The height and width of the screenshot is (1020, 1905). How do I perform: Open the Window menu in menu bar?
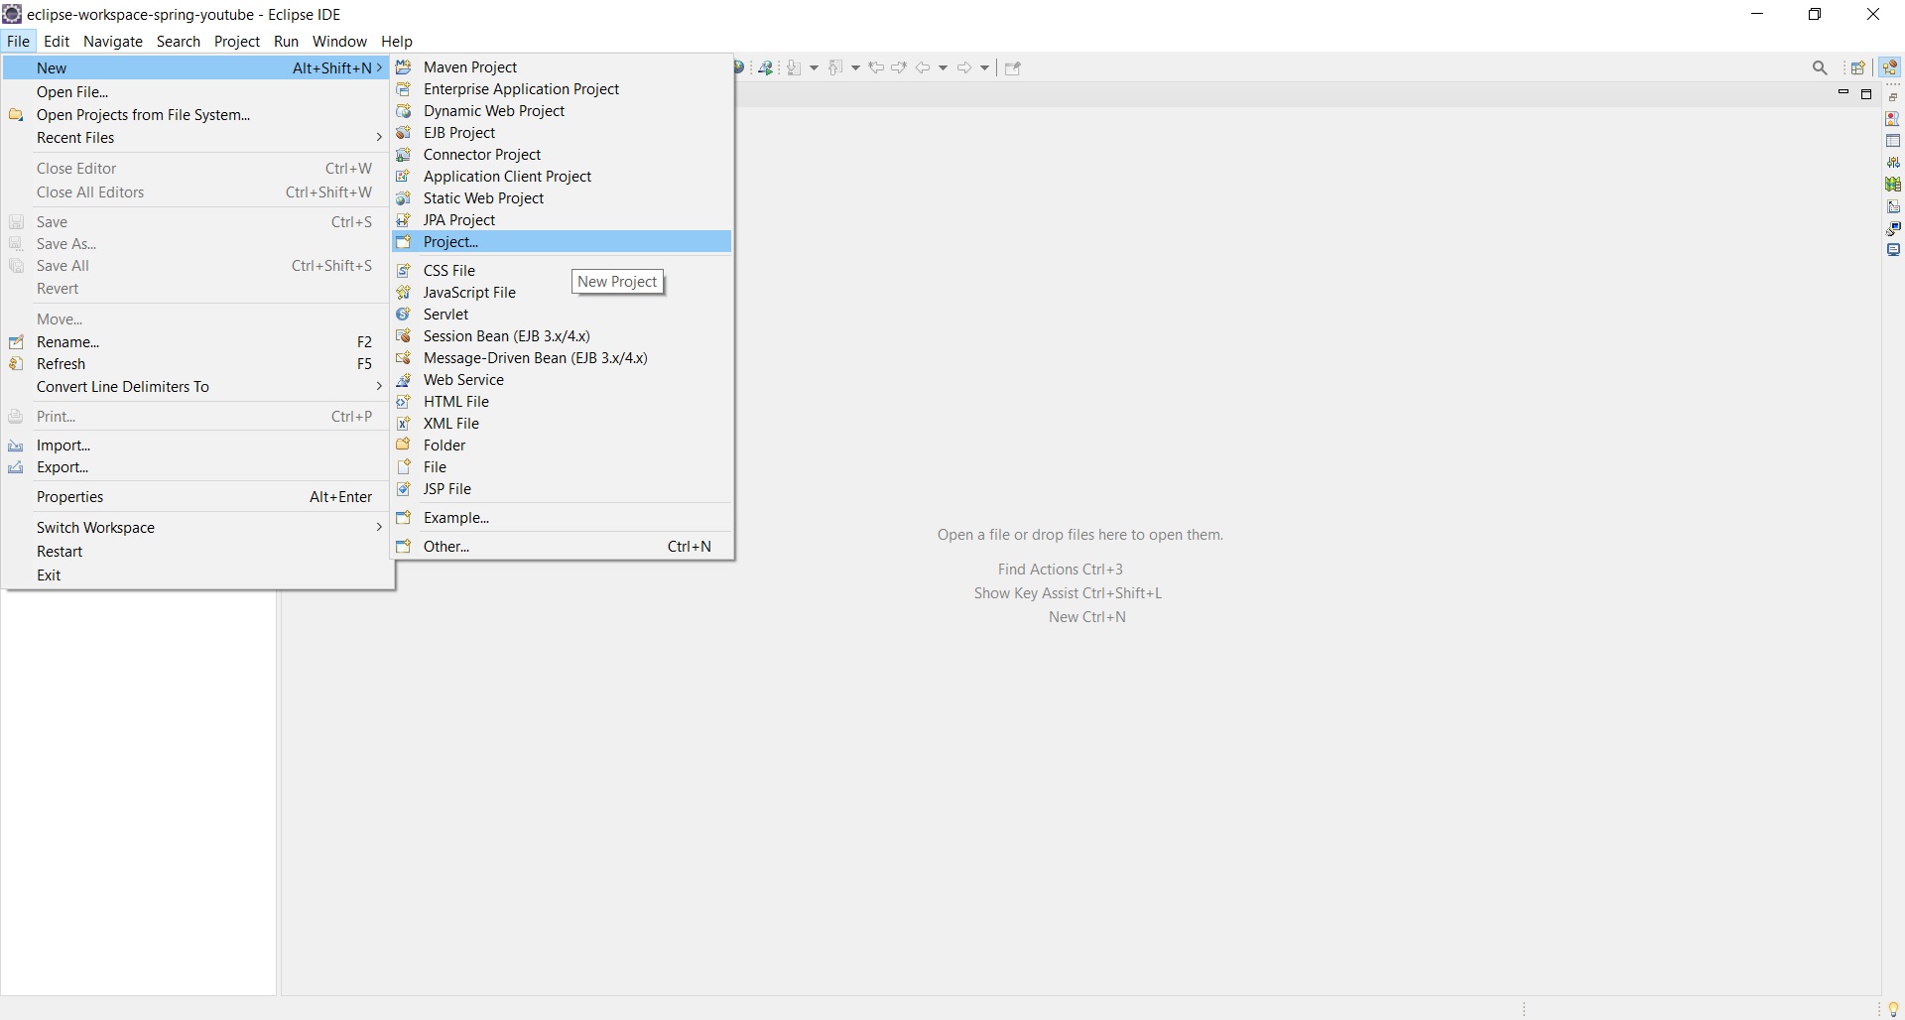point(339,41)
